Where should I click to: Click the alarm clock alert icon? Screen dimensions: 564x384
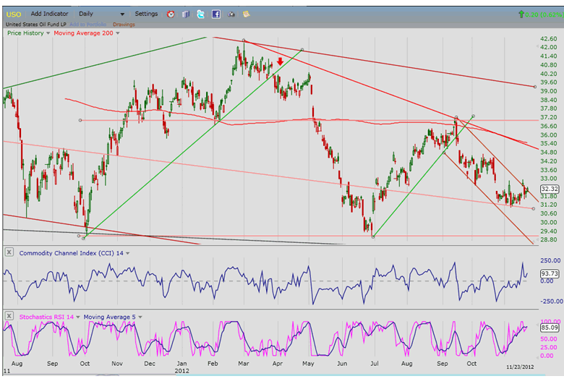click(171, 14)
